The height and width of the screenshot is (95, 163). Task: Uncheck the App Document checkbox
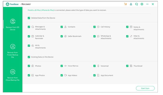pyautogui.click(x=95, y=75)
